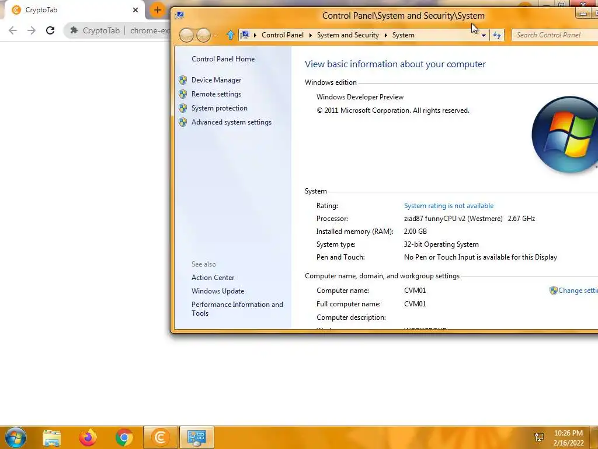Open Performance Information and Tools
The image size is (598, 449).
click(x=237, y=309)
